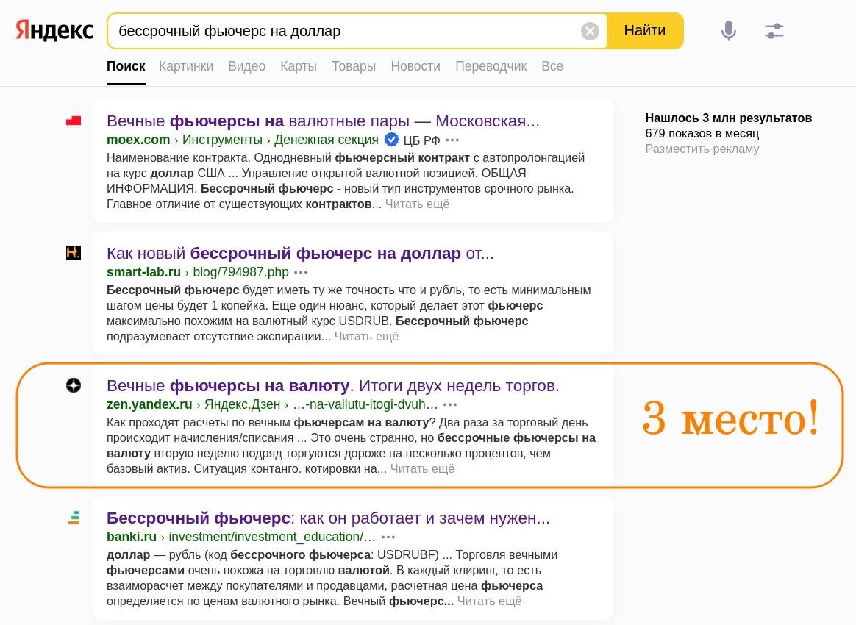
Task: Click the banki.ru favicon
Action: [73, 518]
